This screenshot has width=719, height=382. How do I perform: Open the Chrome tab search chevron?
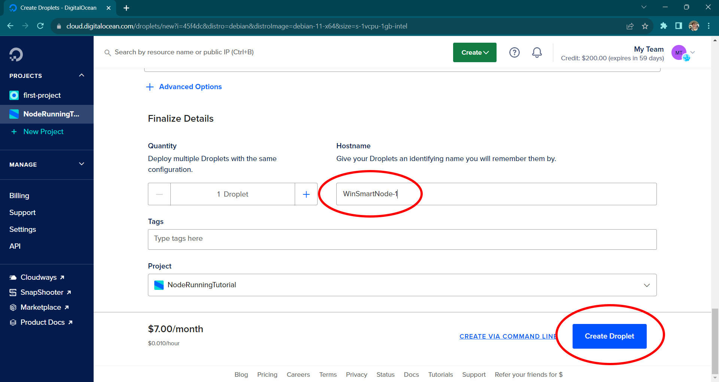(644, 7)
